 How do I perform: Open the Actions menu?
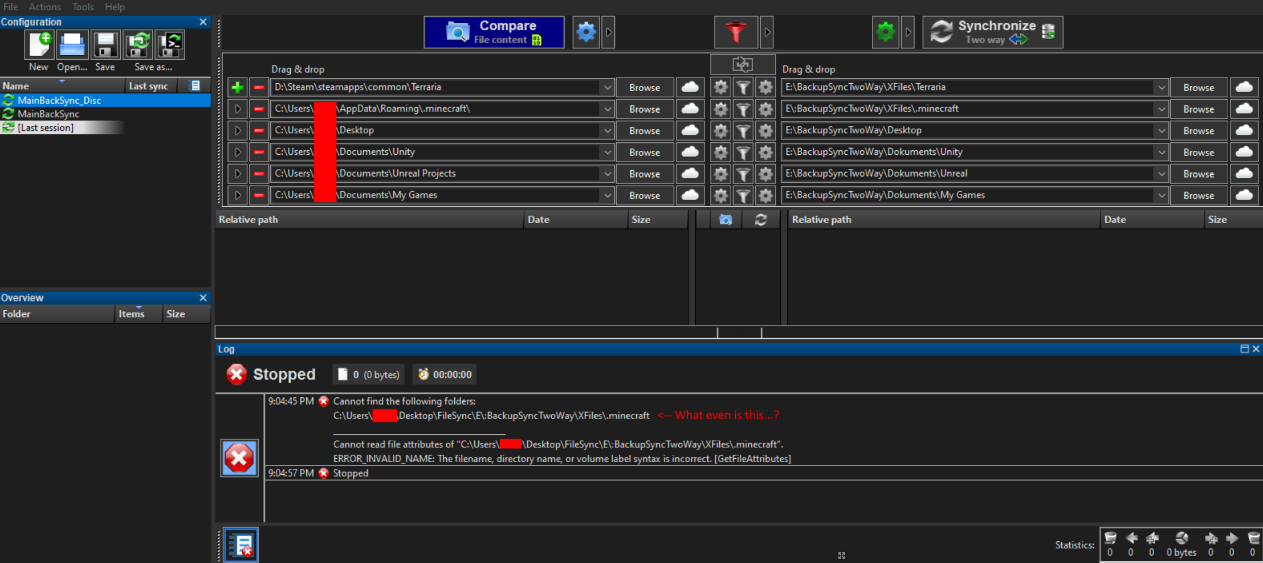click(x=45, y=7)
